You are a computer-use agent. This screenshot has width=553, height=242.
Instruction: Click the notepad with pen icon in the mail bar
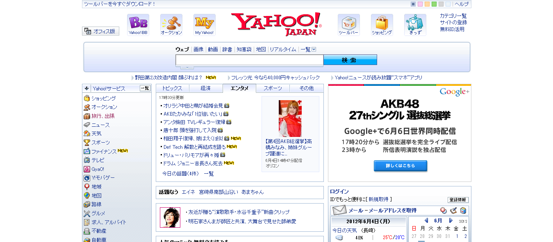click(x=453, y=211)
